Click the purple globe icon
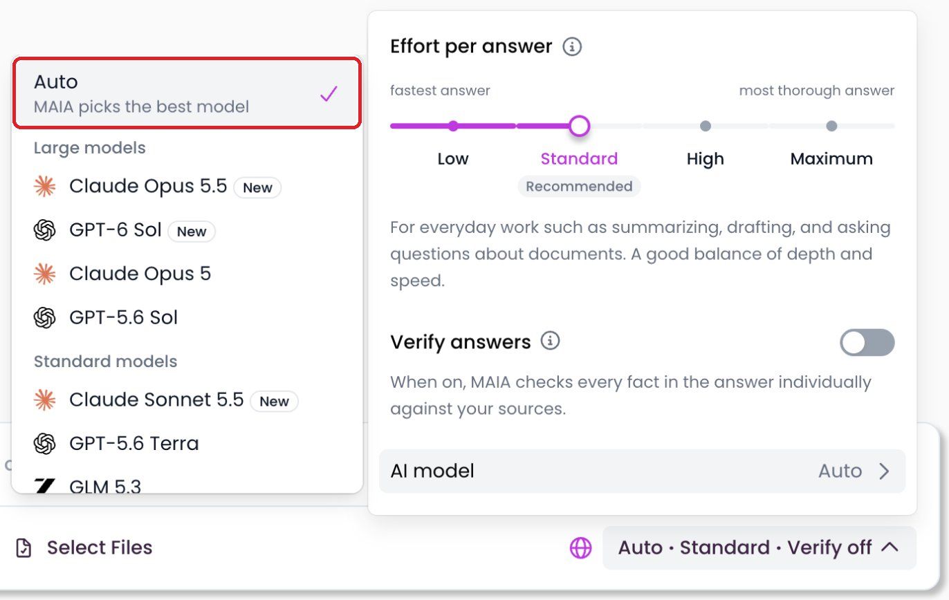 coord(580,548)
